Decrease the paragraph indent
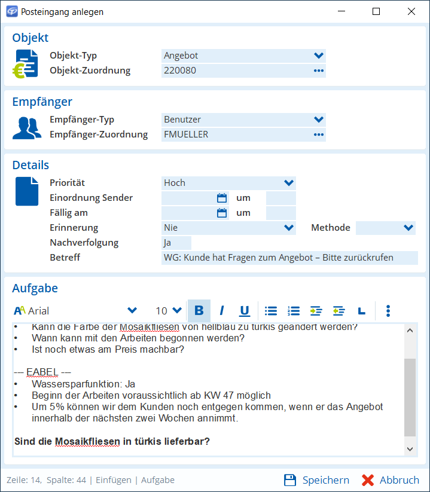Viewport: 430px width, 492px height. (x=338, y=311)
